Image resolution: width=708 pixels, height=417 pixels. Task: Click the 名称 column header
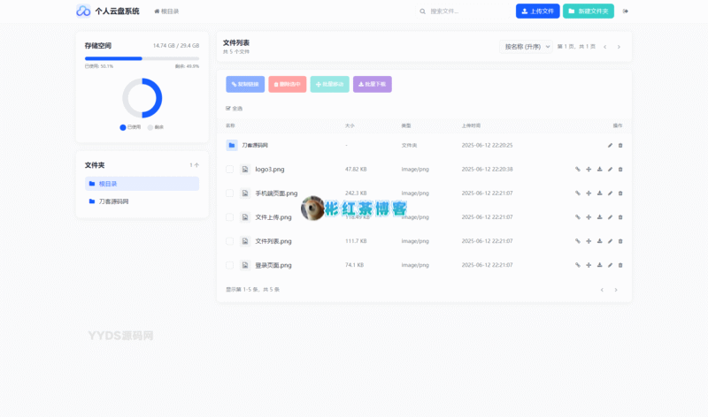230,125
